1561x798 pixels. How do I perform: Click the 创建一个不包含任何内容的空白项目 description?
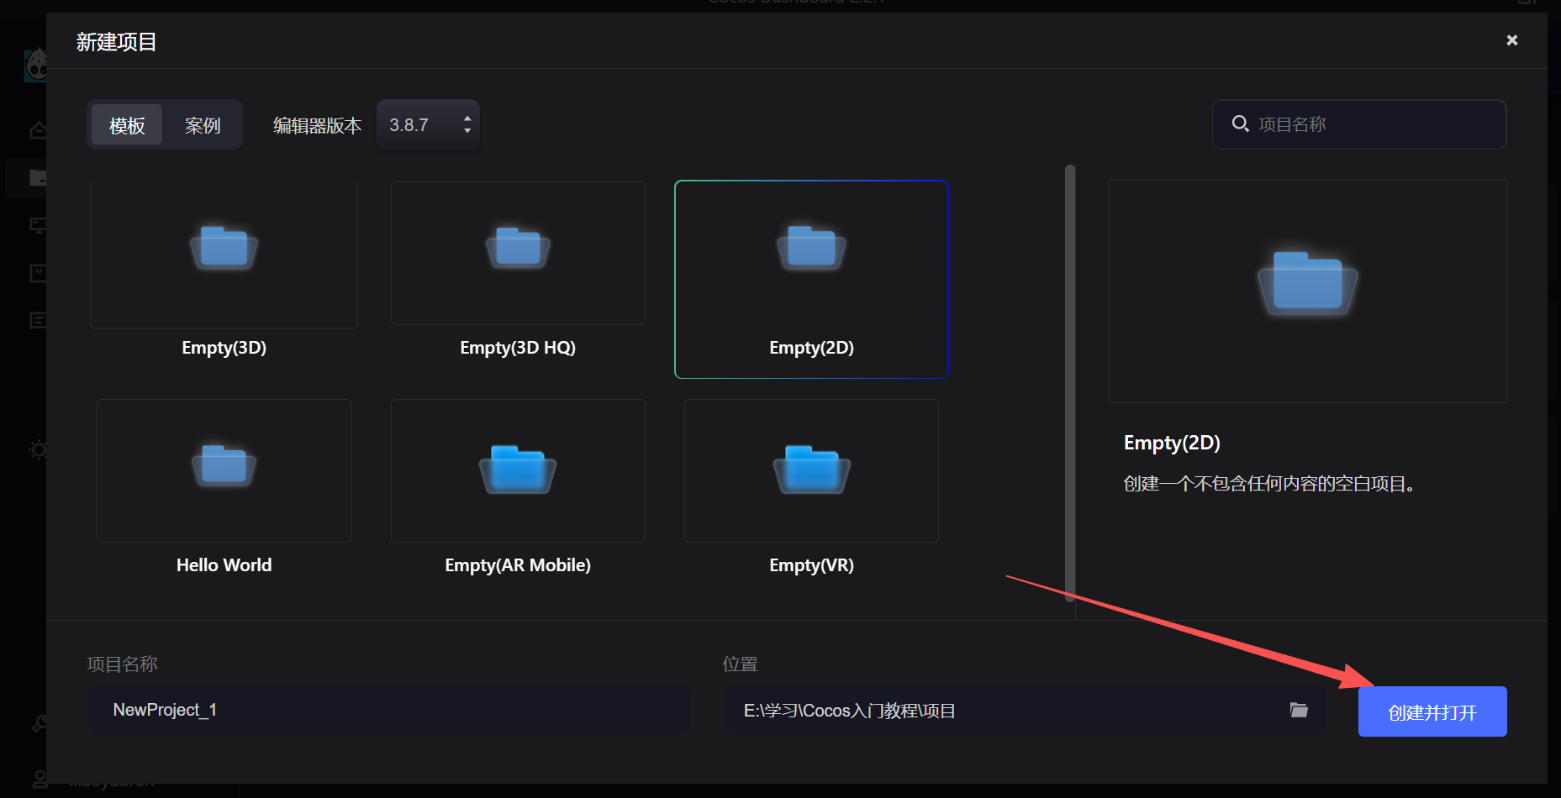1269,484
